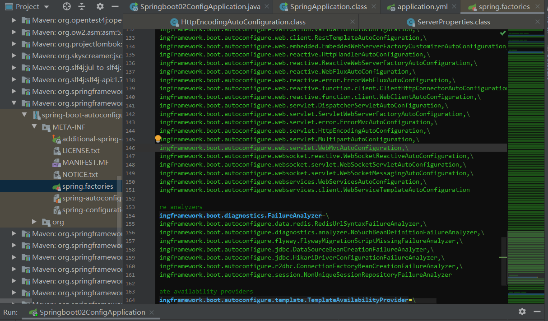This screenshot has height=321, width=548.
Task: Collapse the spring-boot-autoconfigu jar node
Action: pyautogui.click(x=24, y=115)
